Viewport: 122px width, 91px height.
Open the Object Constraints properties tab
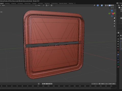point(118,62)
